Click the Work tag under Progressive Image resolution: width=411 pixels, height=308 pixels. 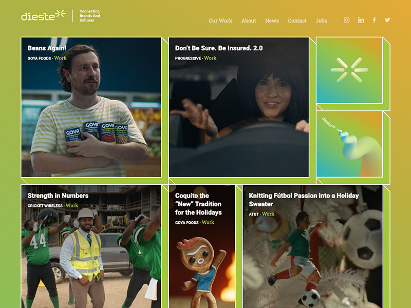point(210,58)
